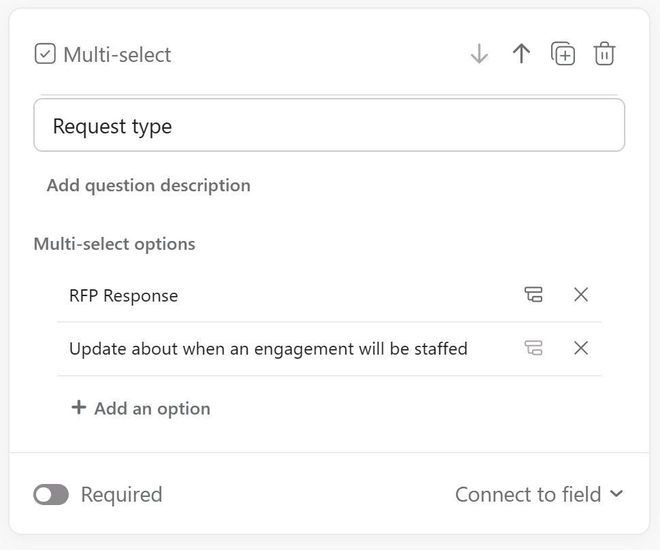Edit the engagement will be staffed option text
The image size is (660, 550).
tap(268, 349)
